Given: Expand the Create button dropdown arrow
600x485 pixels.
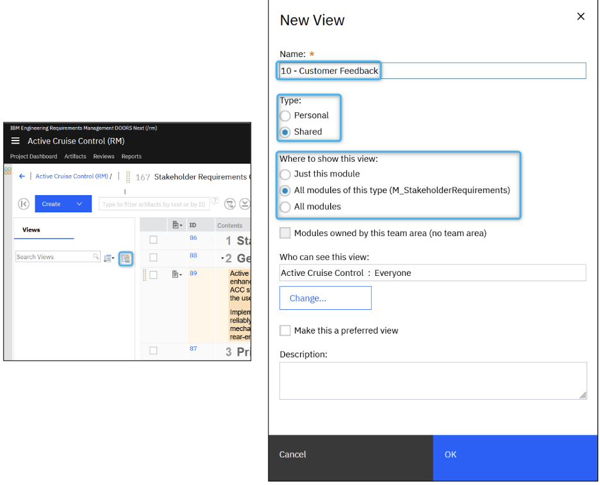Looking at the screenshot, I should click(79, 204).
